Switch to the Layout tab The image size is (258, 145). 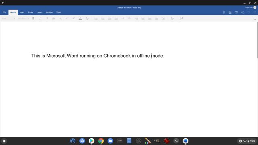pyautogui.click(x=40, y=12)
